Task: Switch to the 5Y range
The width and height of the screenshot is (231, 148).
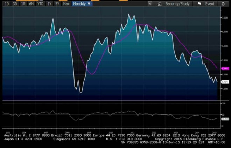Action: (57, 4)
